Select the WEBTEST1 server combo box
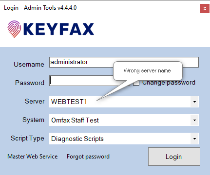Screen dimensions: 210x175 124,102
